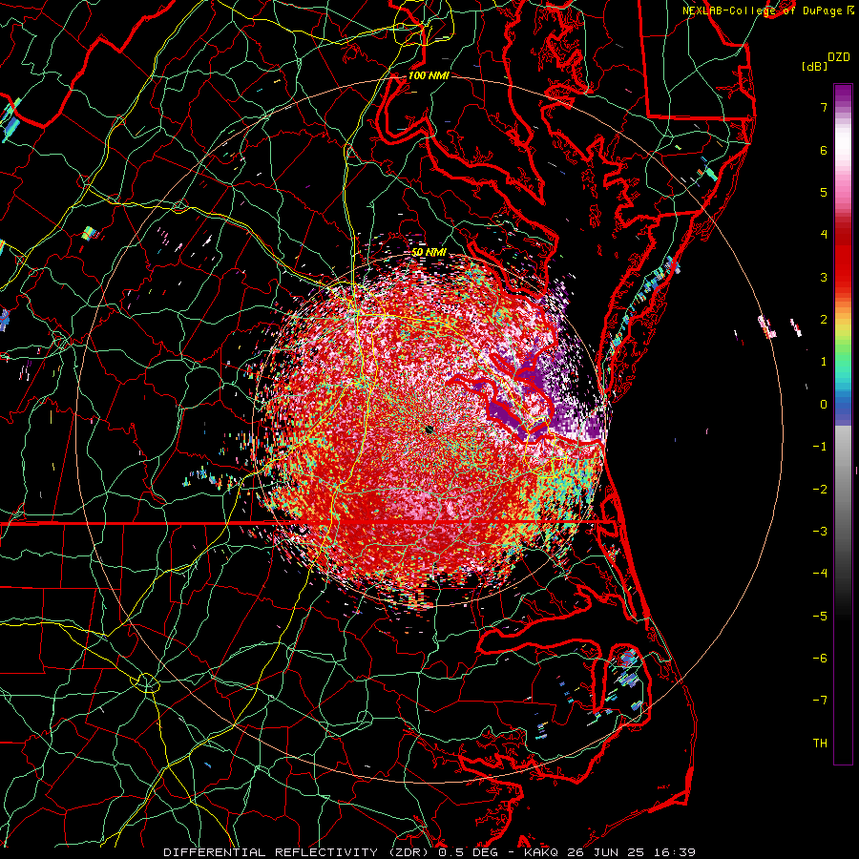Click the 3 value on the color scale

coord(824,277)
